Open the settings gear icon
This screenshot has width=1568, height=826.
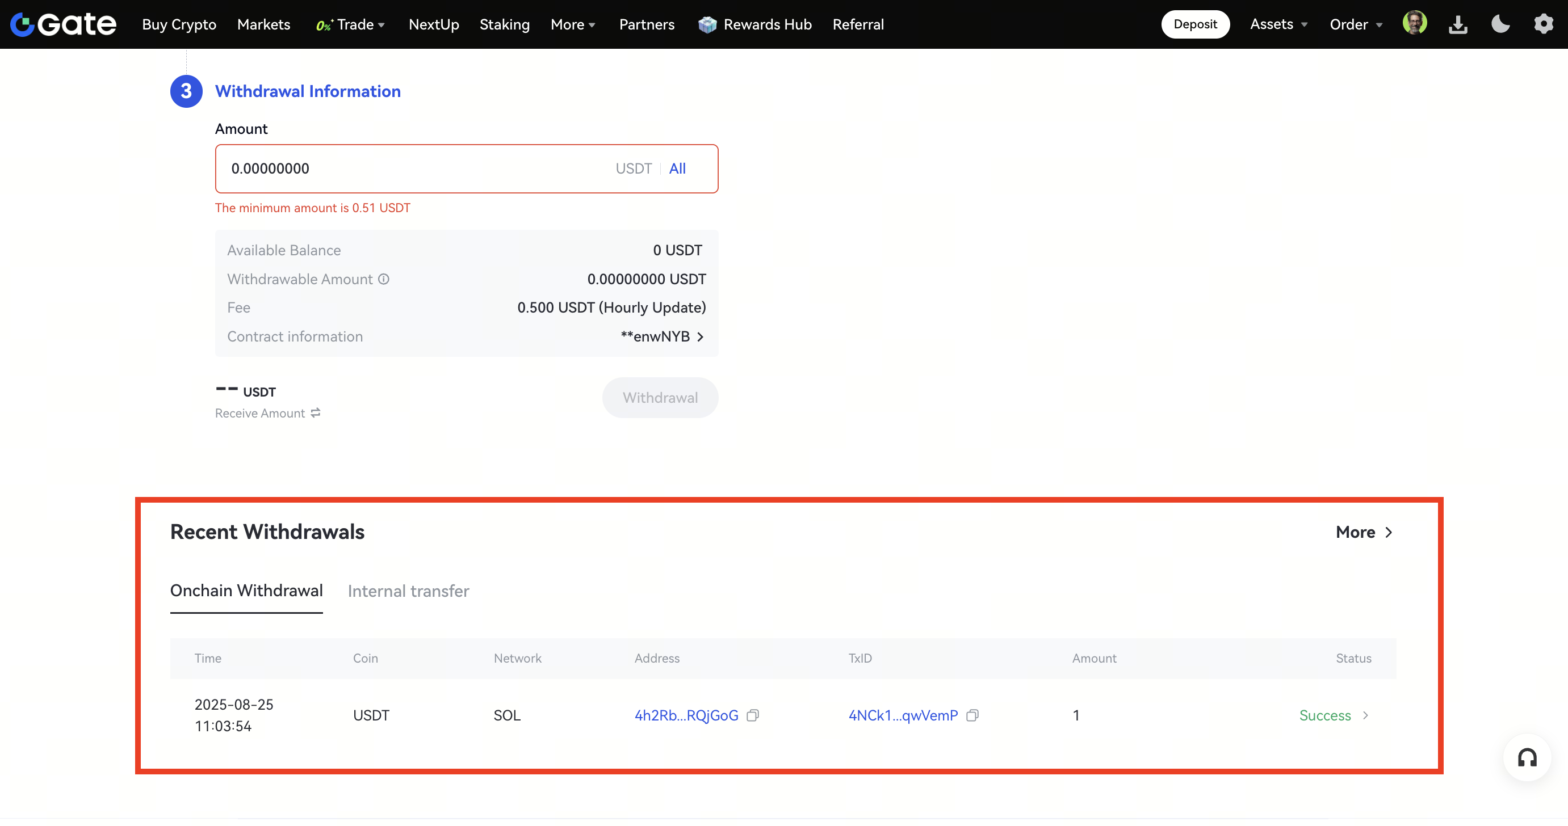point(1543,24)
